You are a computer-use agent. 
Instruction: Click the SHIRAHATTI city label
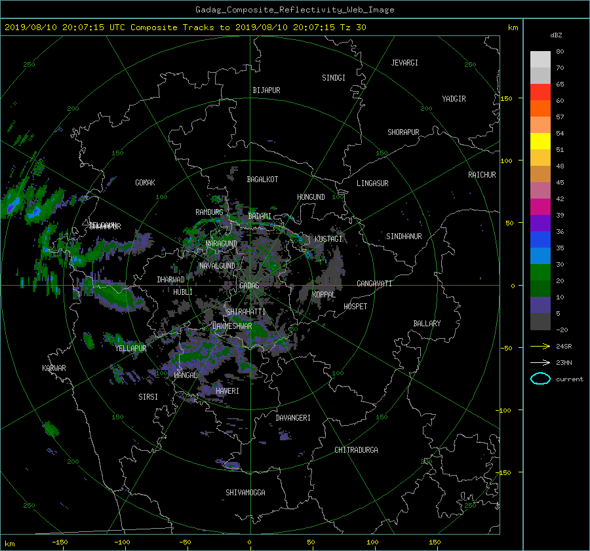click(x=246, y=312)
